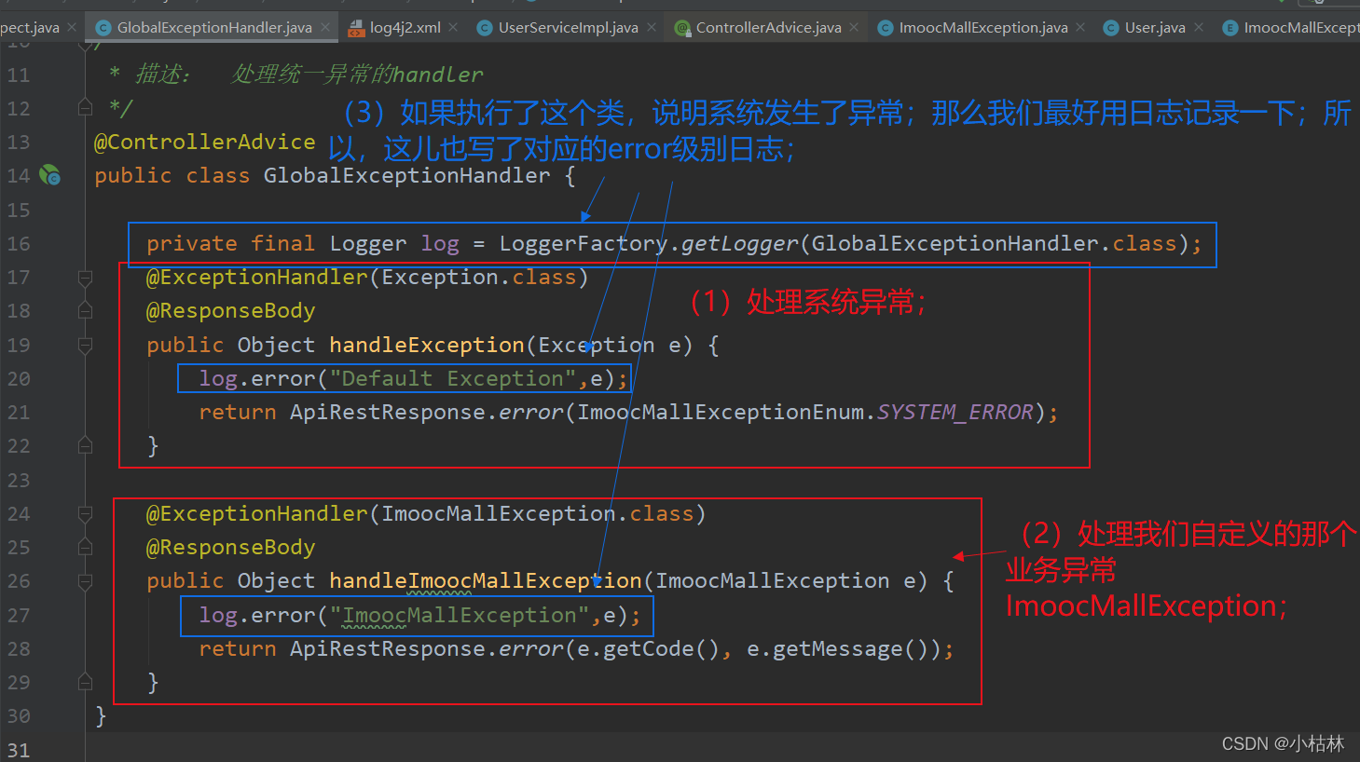Open the CSDN @小枯林 watermark link

click(1284, 742)
